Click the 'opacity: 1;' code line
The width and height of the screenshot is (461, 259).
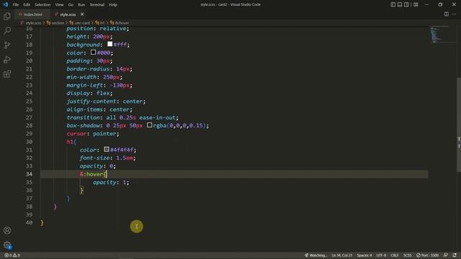tap(111, 182)
